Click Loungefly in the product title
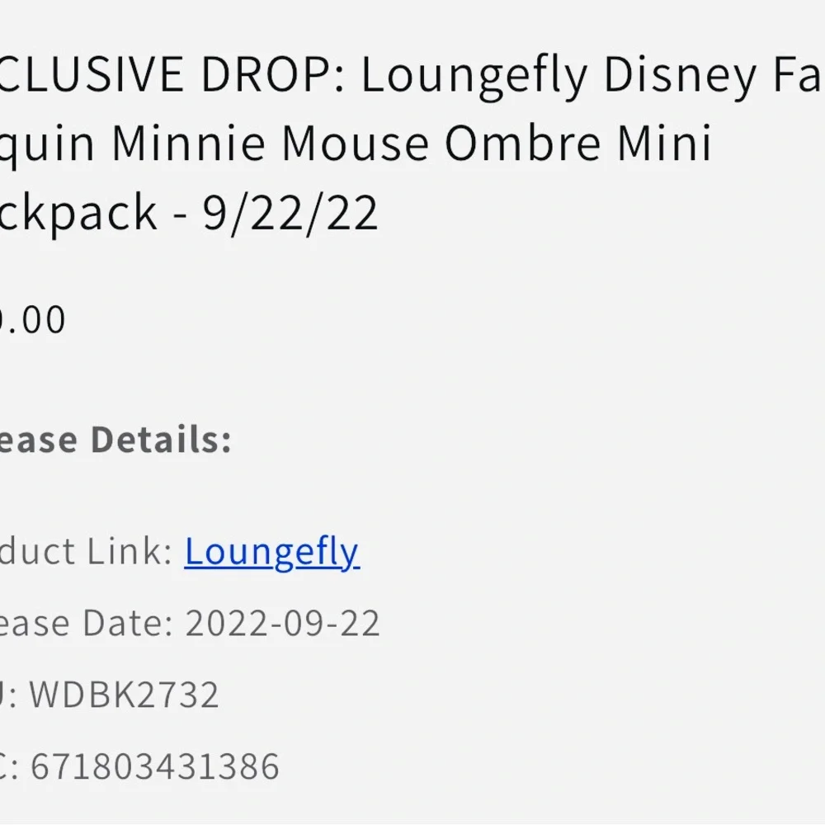Image resolution: width=825 pixels, height=825 pixels. click(474, 76)
